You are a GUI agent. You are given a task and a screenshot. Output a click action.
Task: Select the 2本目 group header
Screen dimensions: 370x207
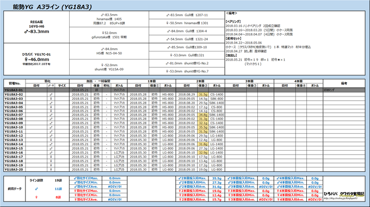(x=200, y=81)
